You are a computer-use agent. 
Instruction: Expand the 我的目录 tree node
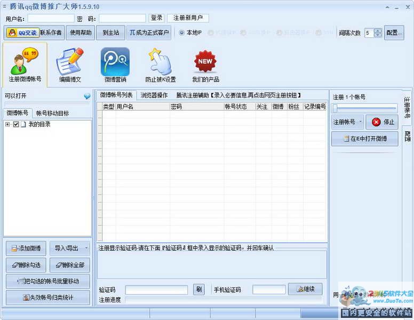(7, 124)
